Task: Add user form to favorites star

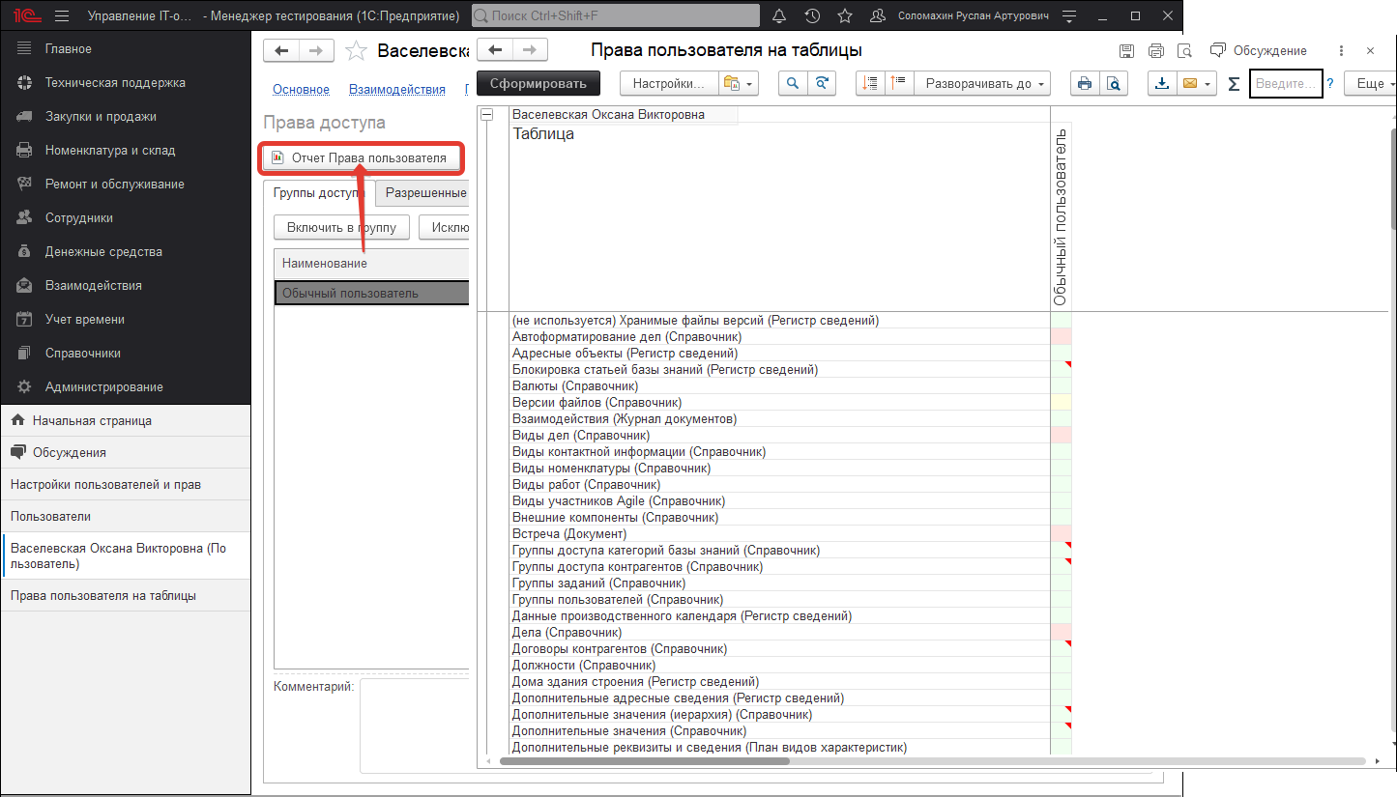Action: coord(356,51)
